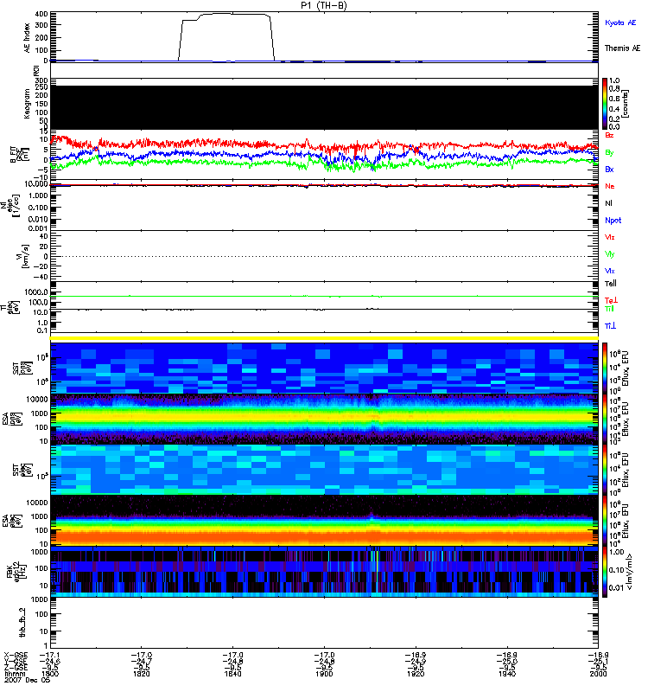Click the red Te⊥ legend label
The width and height of the screenshot is (648, 692).
tap(611, 300)
